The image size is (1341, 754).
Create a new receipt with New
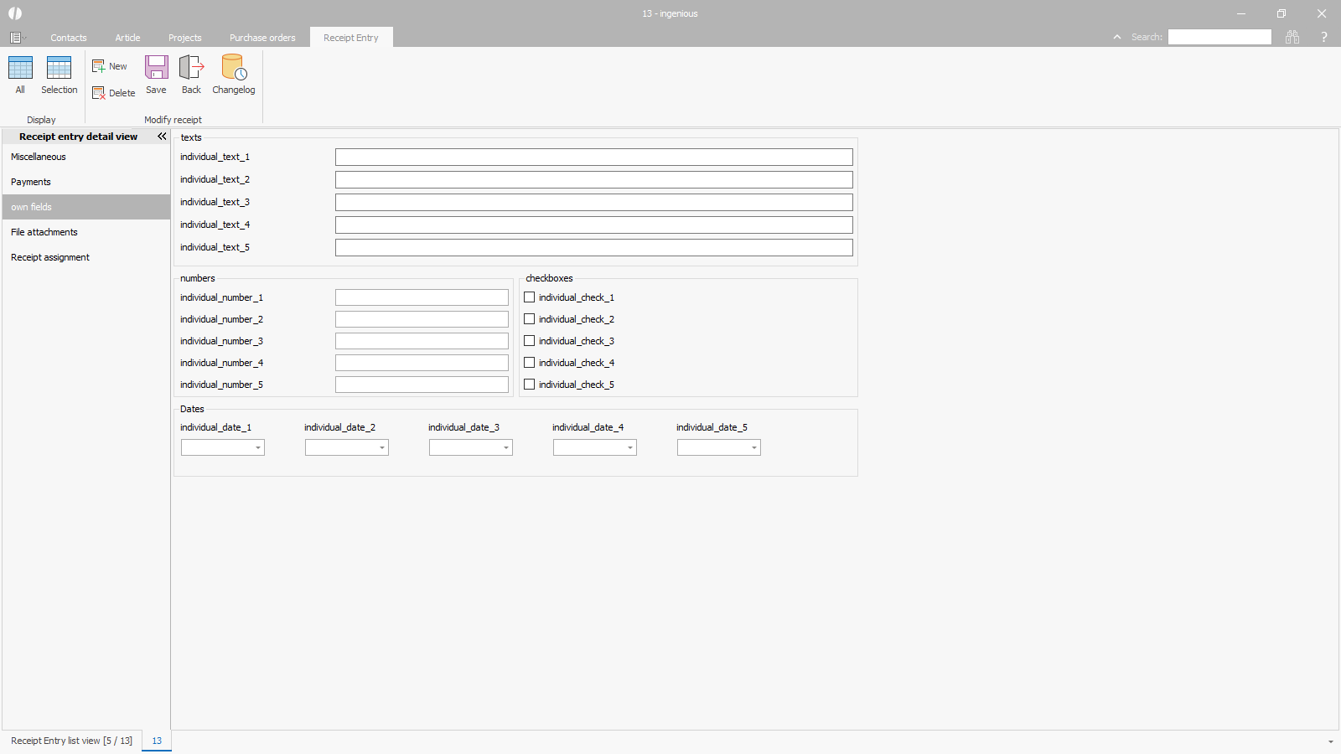click(x=110, y=66)
